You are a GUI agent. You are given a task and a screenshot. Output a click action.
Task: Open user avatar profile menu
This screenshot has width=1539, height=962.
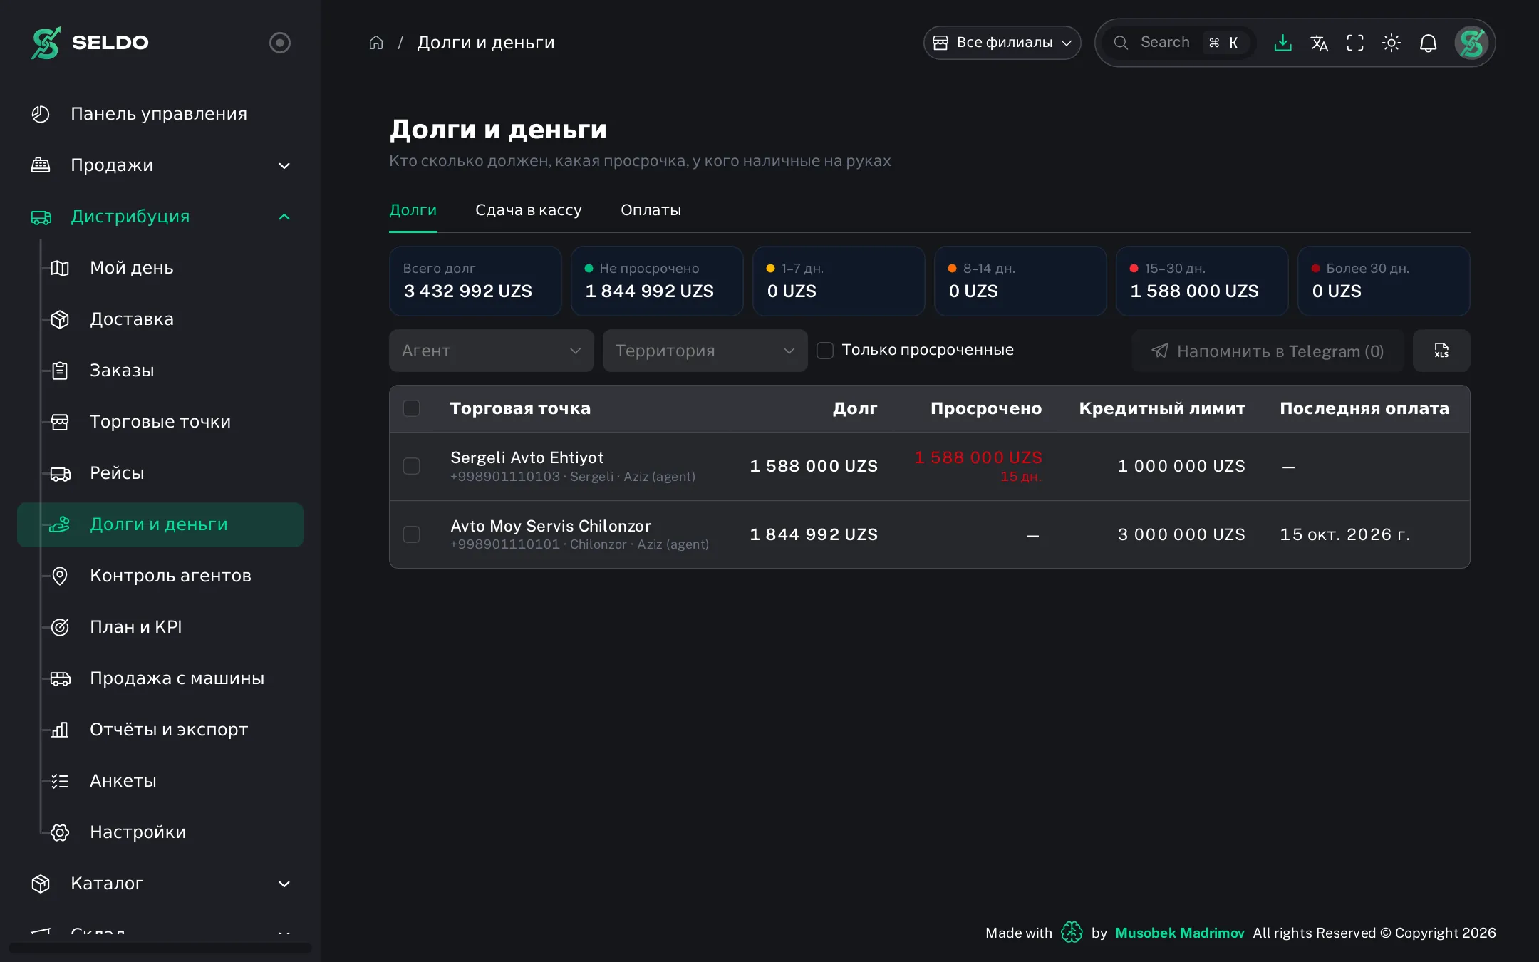tap(1472, 43)
